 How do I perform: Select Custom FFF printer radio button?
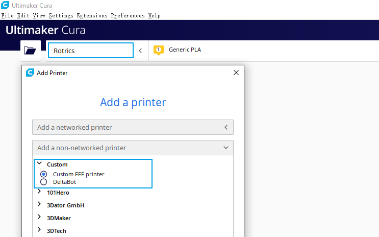pos(43,174)
